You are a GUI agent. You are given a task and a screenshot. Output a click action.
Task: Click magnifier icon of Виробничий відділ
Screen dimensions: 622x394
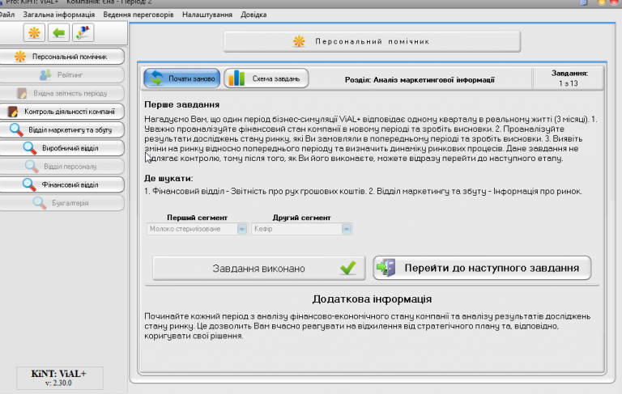(x=30, y=148)
